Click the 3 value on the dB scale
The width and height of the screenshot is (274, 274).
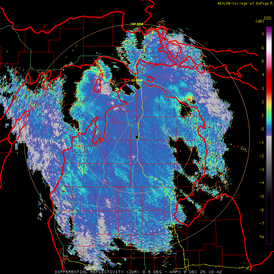[263, 88]
